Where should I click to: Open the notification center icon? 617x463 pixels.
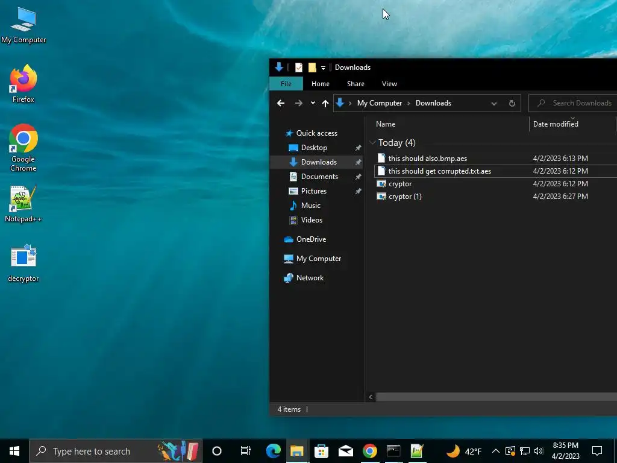[x=597, y=451]
